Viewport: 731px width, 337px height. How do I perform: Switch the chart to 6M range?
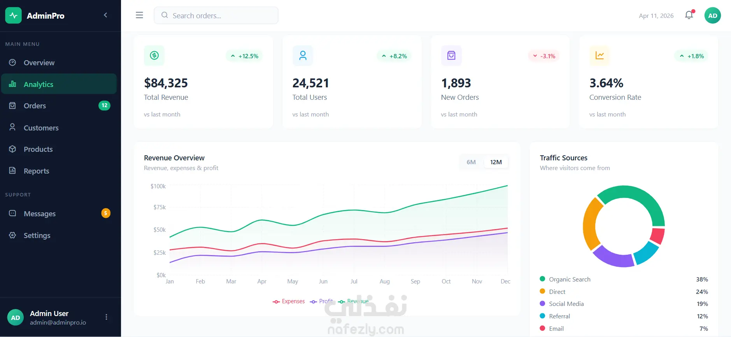click(x=471, y=162)
